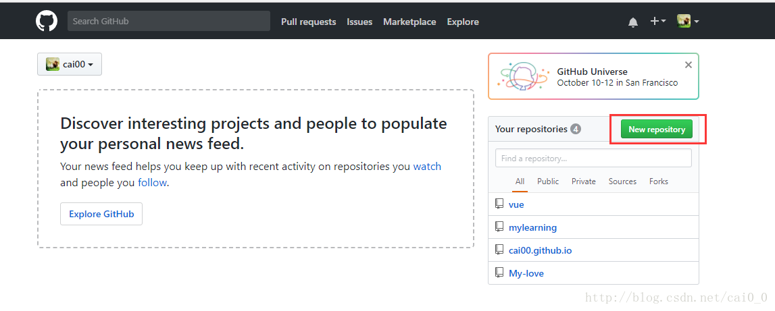Click the GitHub Octocat logo
The height and width of the screenshot is (311, 775).
(47, 21)
